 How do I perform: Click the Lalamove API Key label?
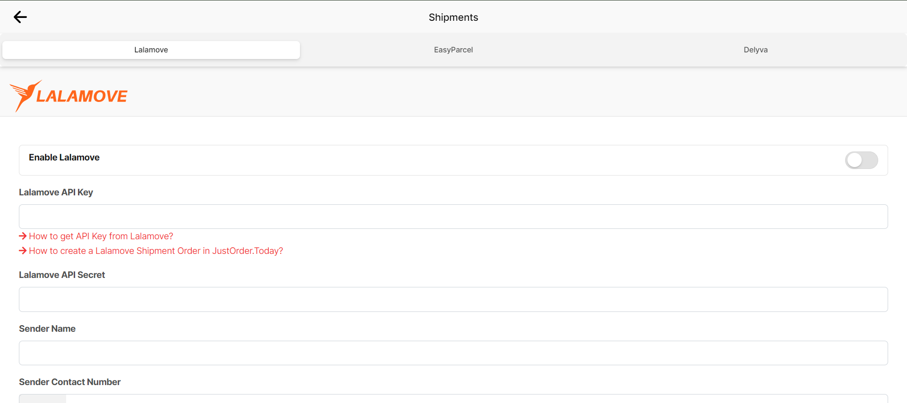(x=56, y=192)
